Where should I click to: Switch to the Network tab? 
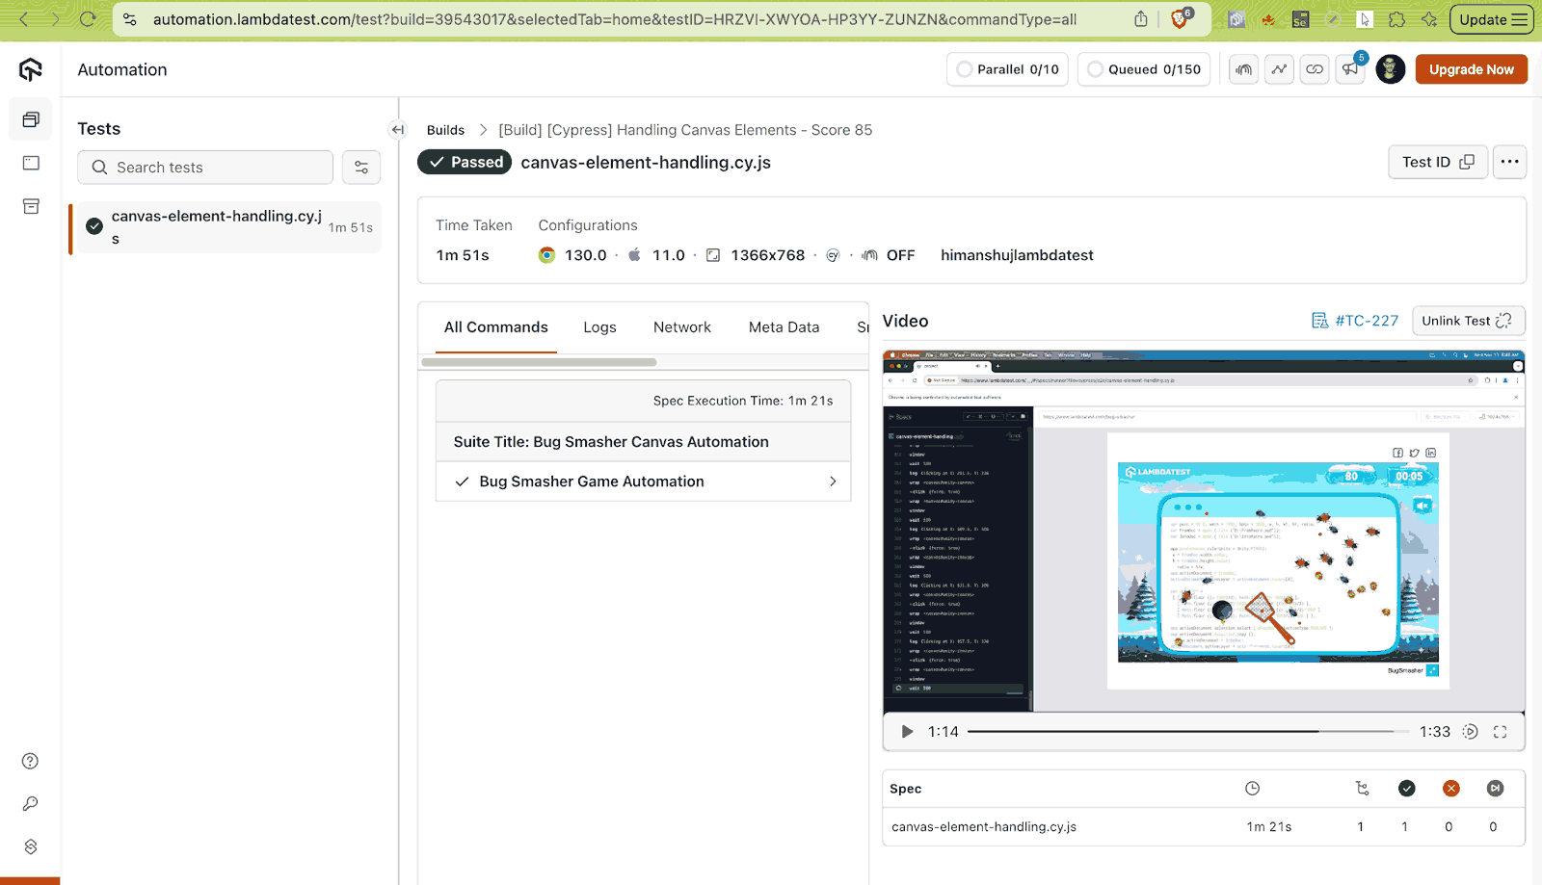682,326
